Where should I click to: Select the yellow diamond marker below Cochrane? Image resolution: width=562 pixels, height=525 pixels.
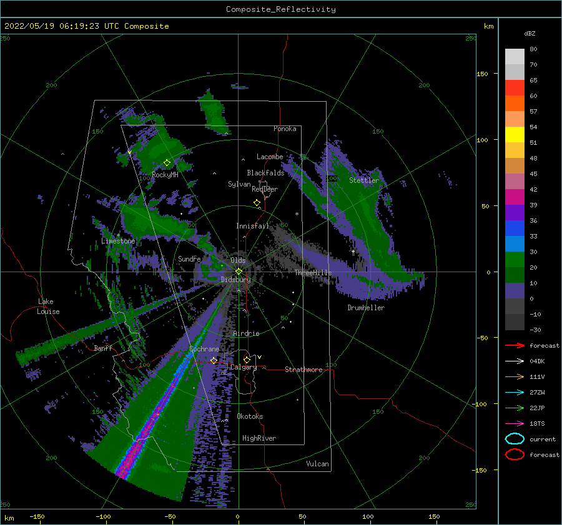tap(214, 360)
